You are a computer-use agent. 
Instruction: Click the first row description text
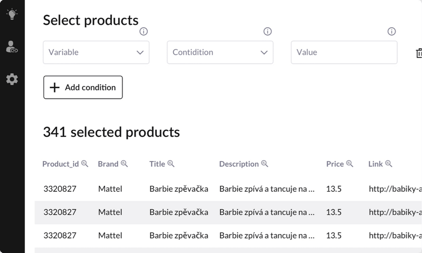pyautogui.click(x=267, y=189)
